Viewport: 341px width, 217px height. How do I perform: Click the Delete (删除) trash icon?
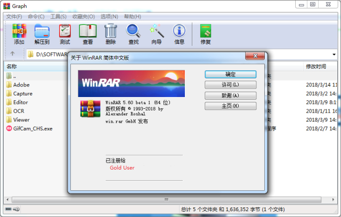111,31
